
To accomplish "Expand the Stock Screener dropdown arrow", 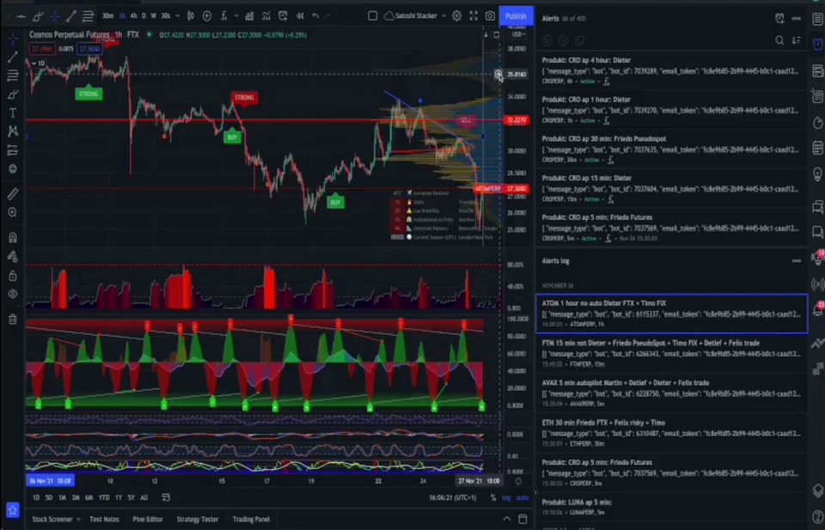I will coord(78,520).
